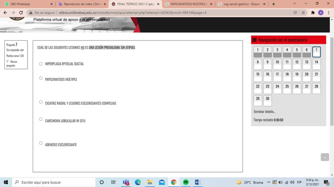
Task: Reload the quiz page
Action: point(21,13)
